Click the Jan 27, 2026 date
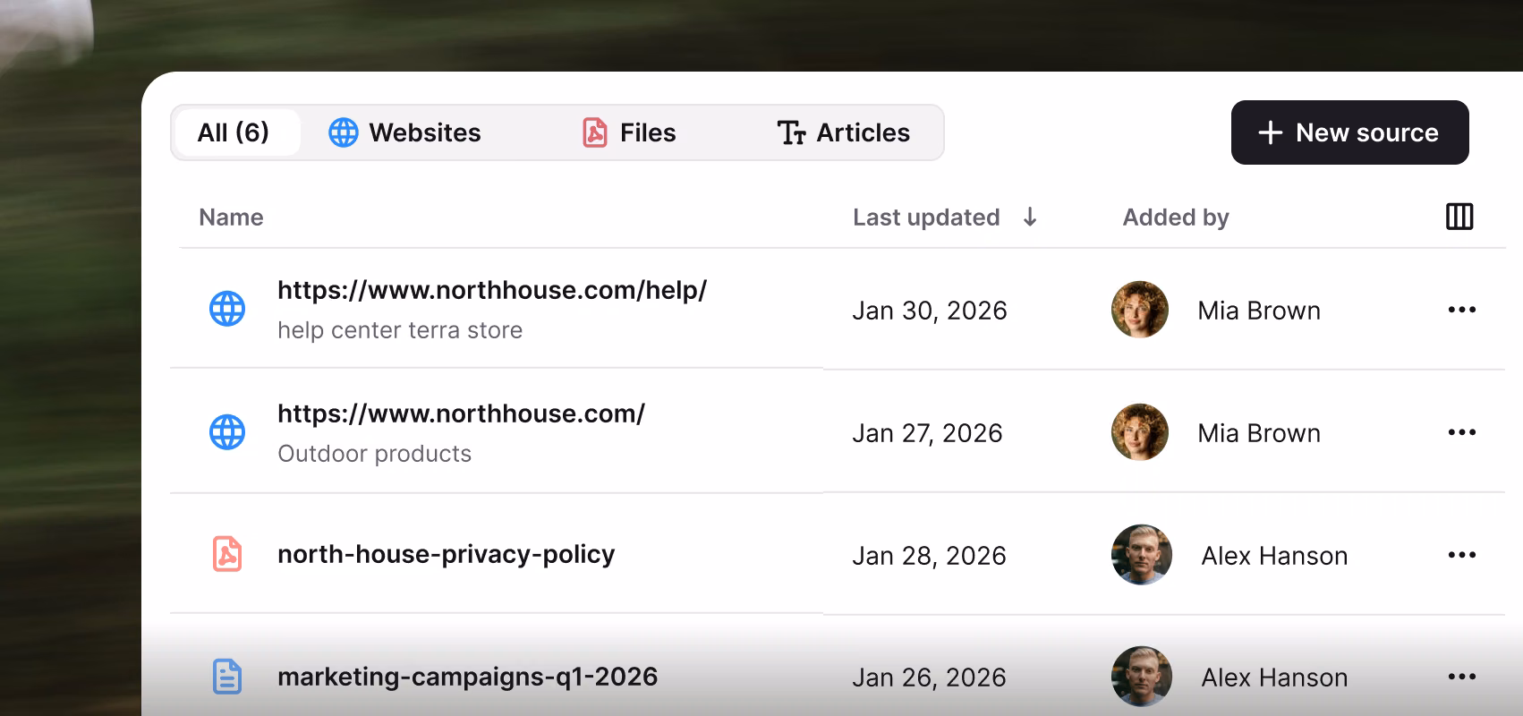The width and height of the screenshot is (1523, 716). [x=927, y=433]
